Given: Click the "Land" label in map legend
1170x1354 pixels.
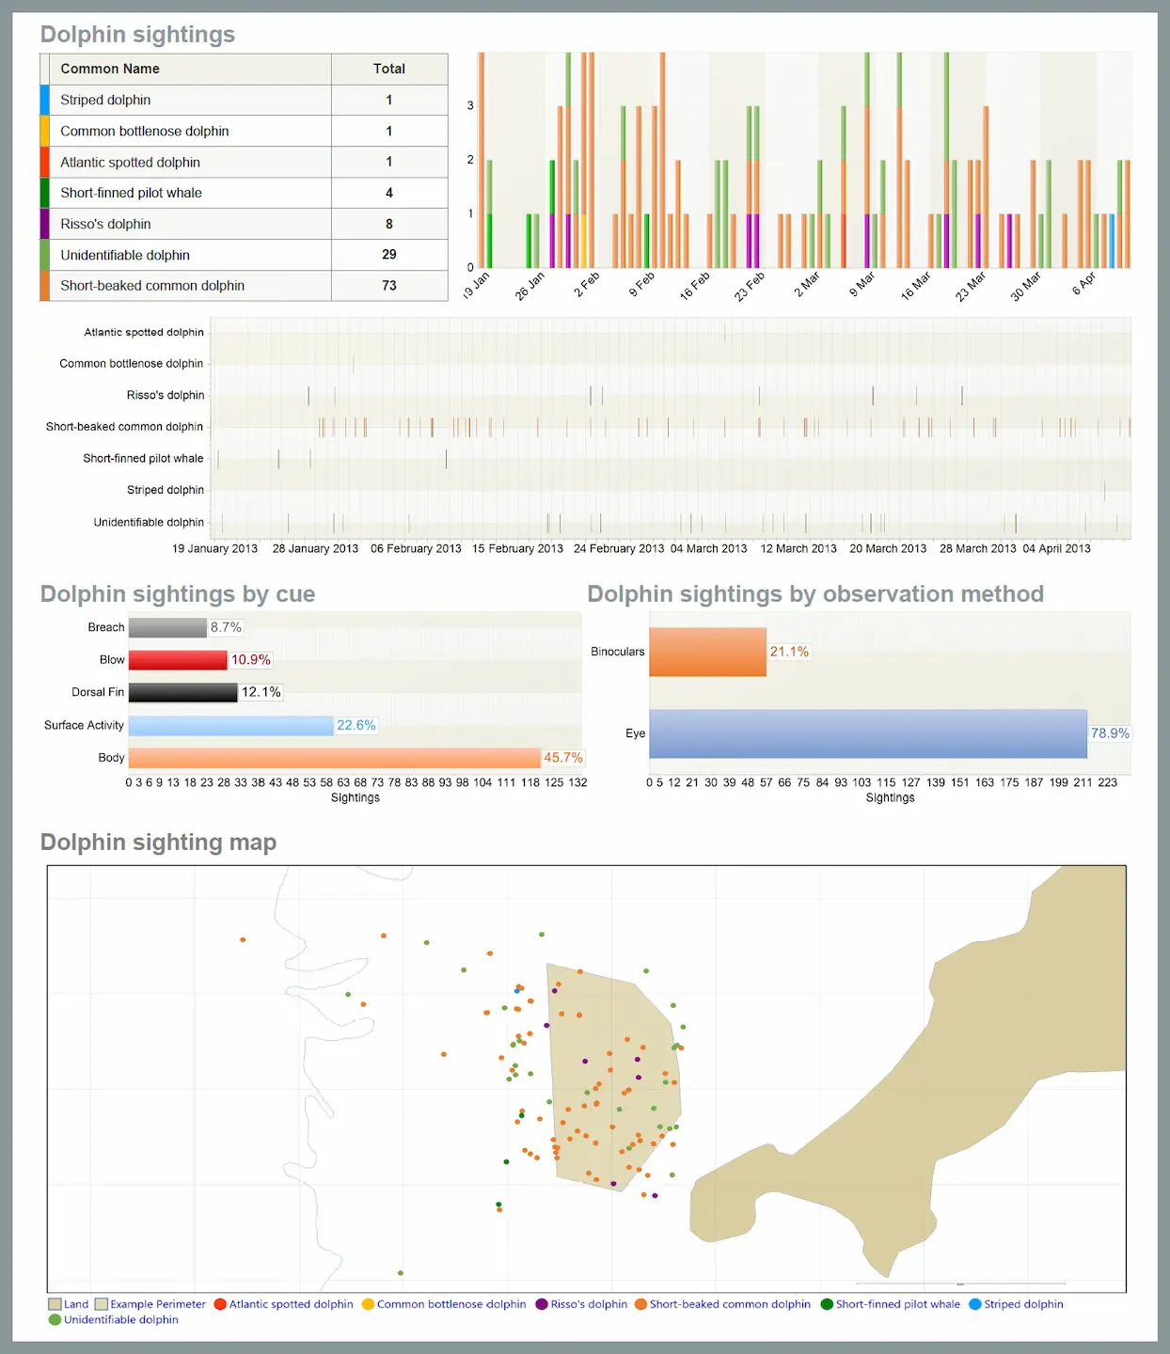Looking at the screenshot, I should (x=76, y=1304).
